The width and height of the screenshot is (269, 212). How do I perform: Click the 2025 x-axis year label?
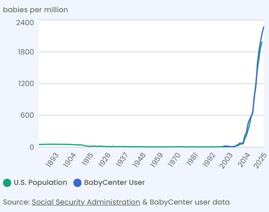260,161
